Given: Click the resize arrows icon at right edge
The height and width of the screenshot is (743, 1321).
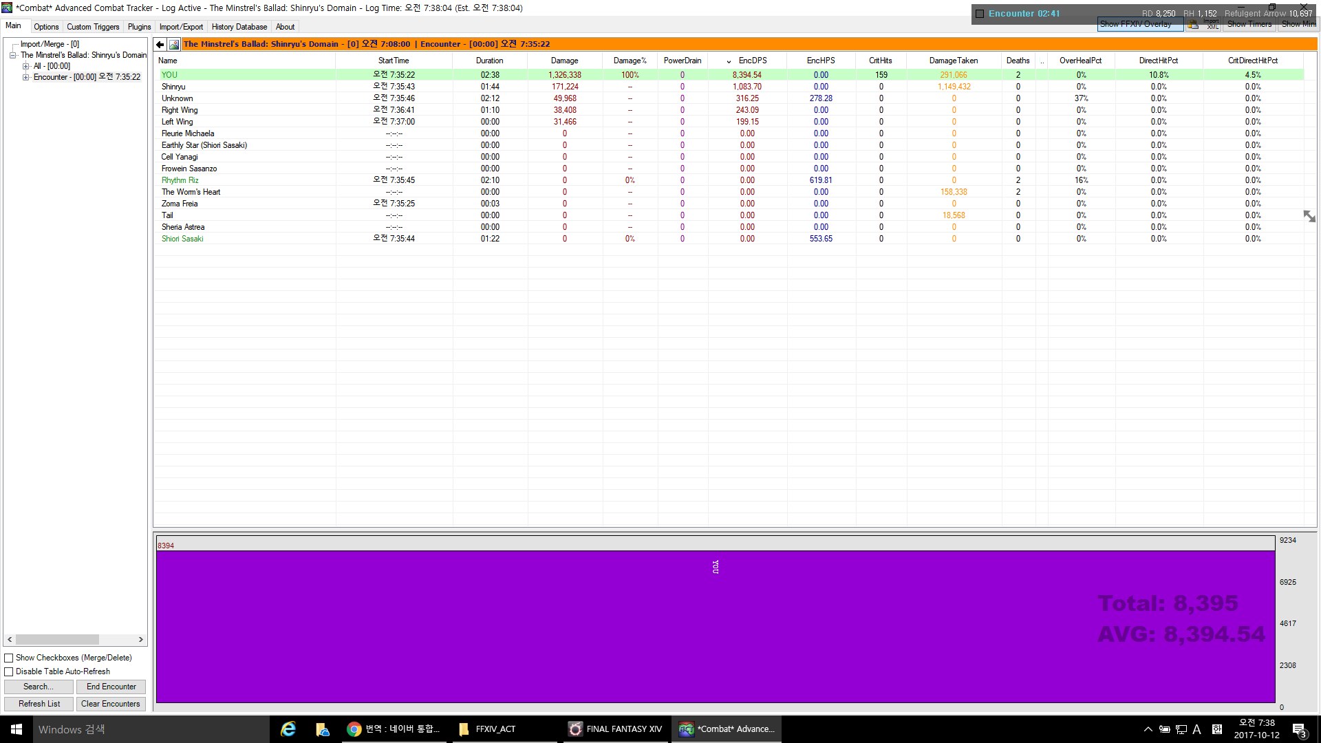Looking at the screenshot, I should point(1309,216).
